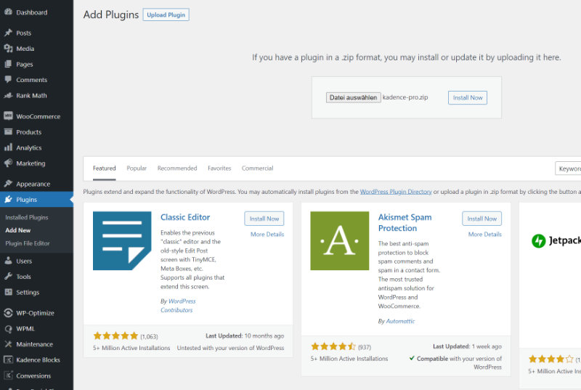This screenshot has height=390, width=581.
Task: Open the WordPress Plugin Directory link
Action: pyautogui.click(x=396, y=192)
